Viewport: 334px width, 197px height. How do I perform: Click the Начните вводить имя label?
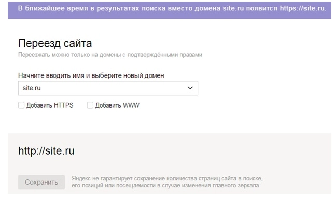pos(91,75)
